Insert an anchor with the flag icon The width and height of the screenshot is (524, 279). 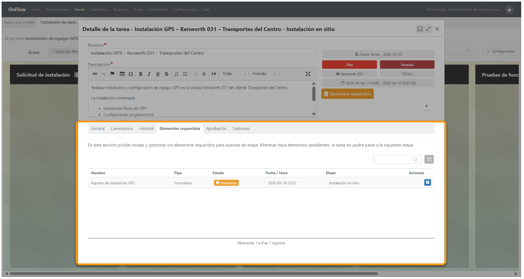(x=112, y=74)
